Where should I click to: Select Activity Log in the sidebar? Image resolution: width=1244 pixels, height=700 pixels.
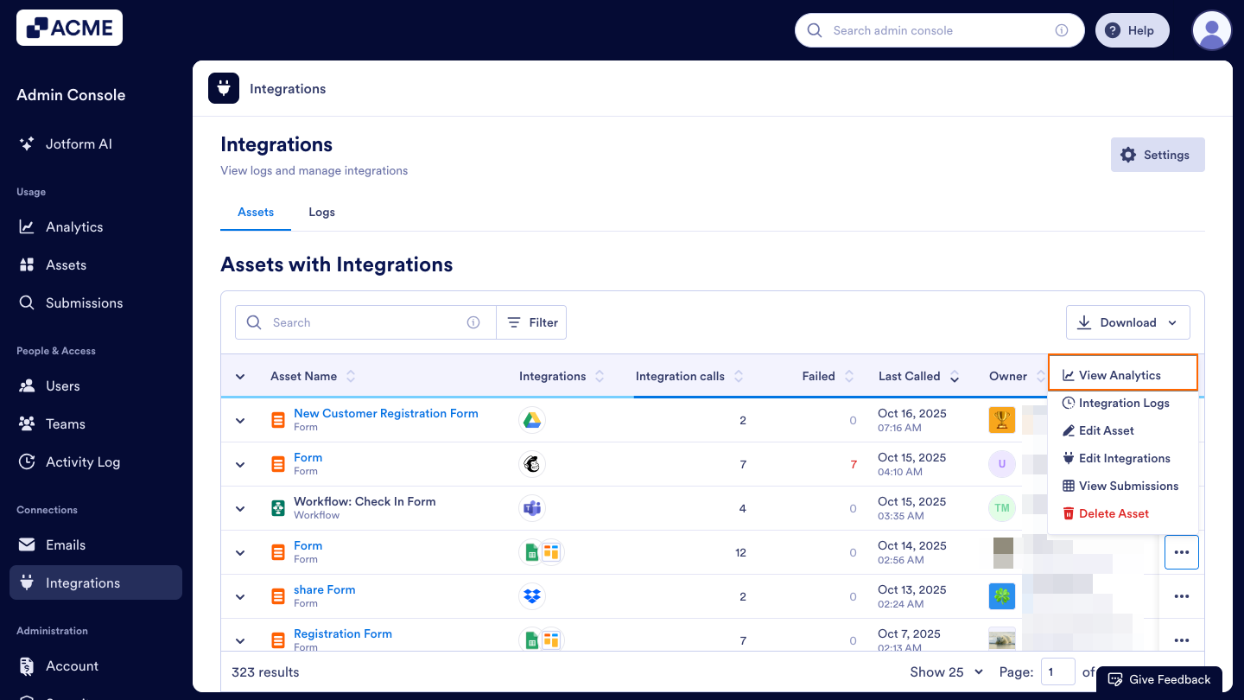click(82, 461)
